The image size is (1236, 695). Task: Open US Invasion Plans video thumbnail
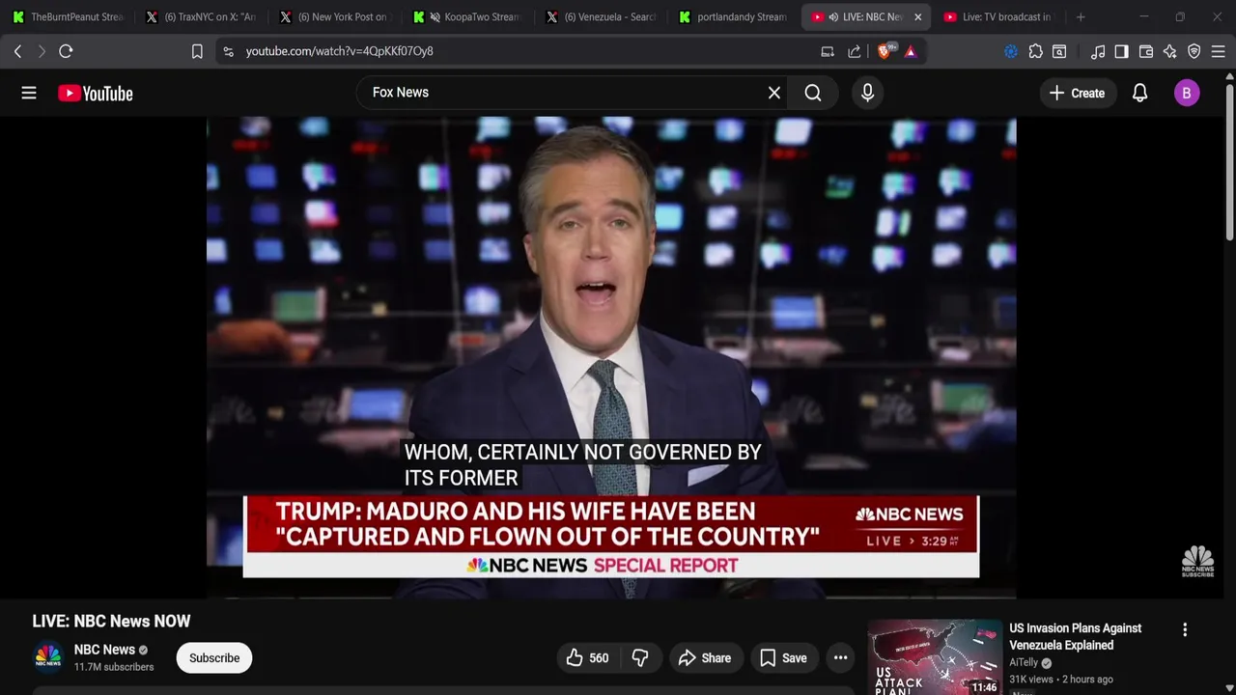tap(935, 657)
